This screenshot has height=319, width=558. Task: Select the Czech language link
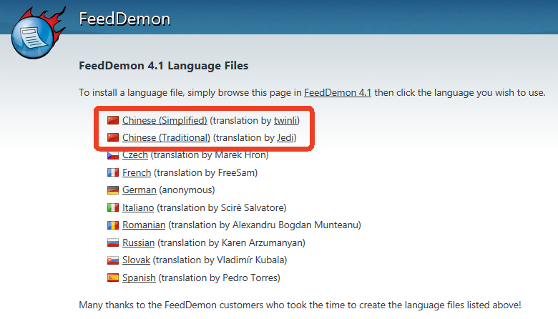135,155
